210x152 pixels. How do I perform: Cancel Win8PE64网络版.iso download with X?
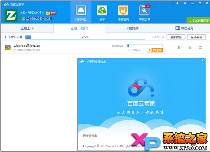coord(190,48)
